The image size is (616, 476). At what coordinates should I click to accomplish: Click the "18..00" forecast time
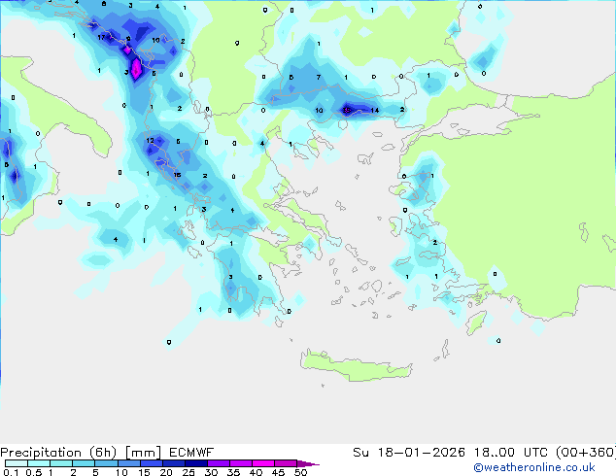pyautogui.click(x=495, y=453)
